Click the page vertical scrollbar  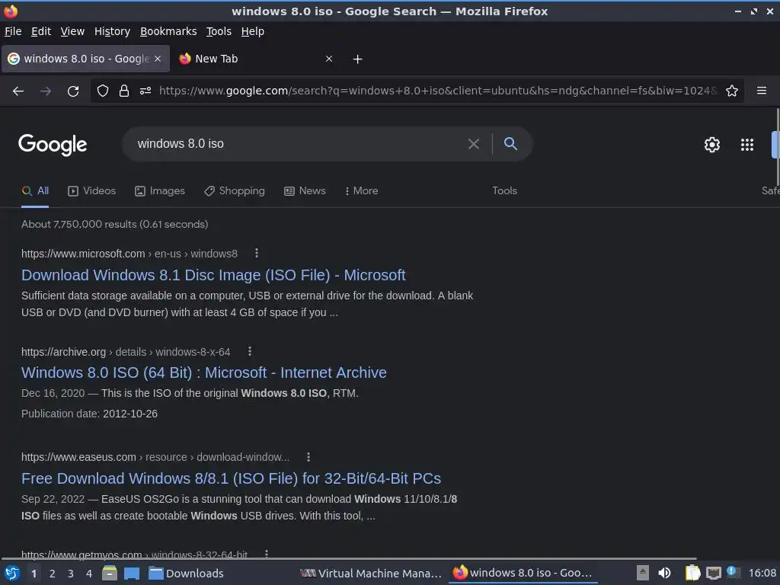778,147
